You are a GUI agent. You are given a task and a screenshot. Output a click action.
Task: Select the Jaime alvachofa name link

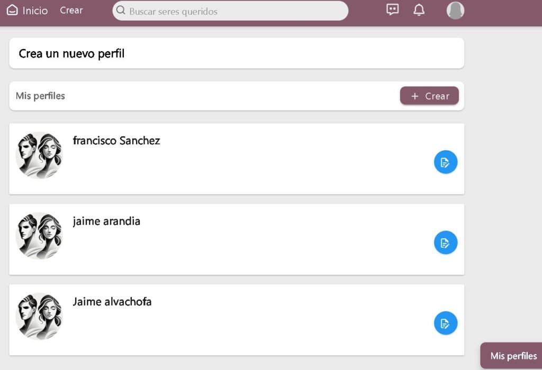112,302
